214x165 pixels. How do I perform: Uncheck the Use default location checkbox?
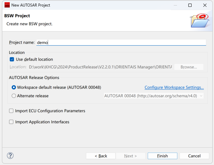coord(12,59)
